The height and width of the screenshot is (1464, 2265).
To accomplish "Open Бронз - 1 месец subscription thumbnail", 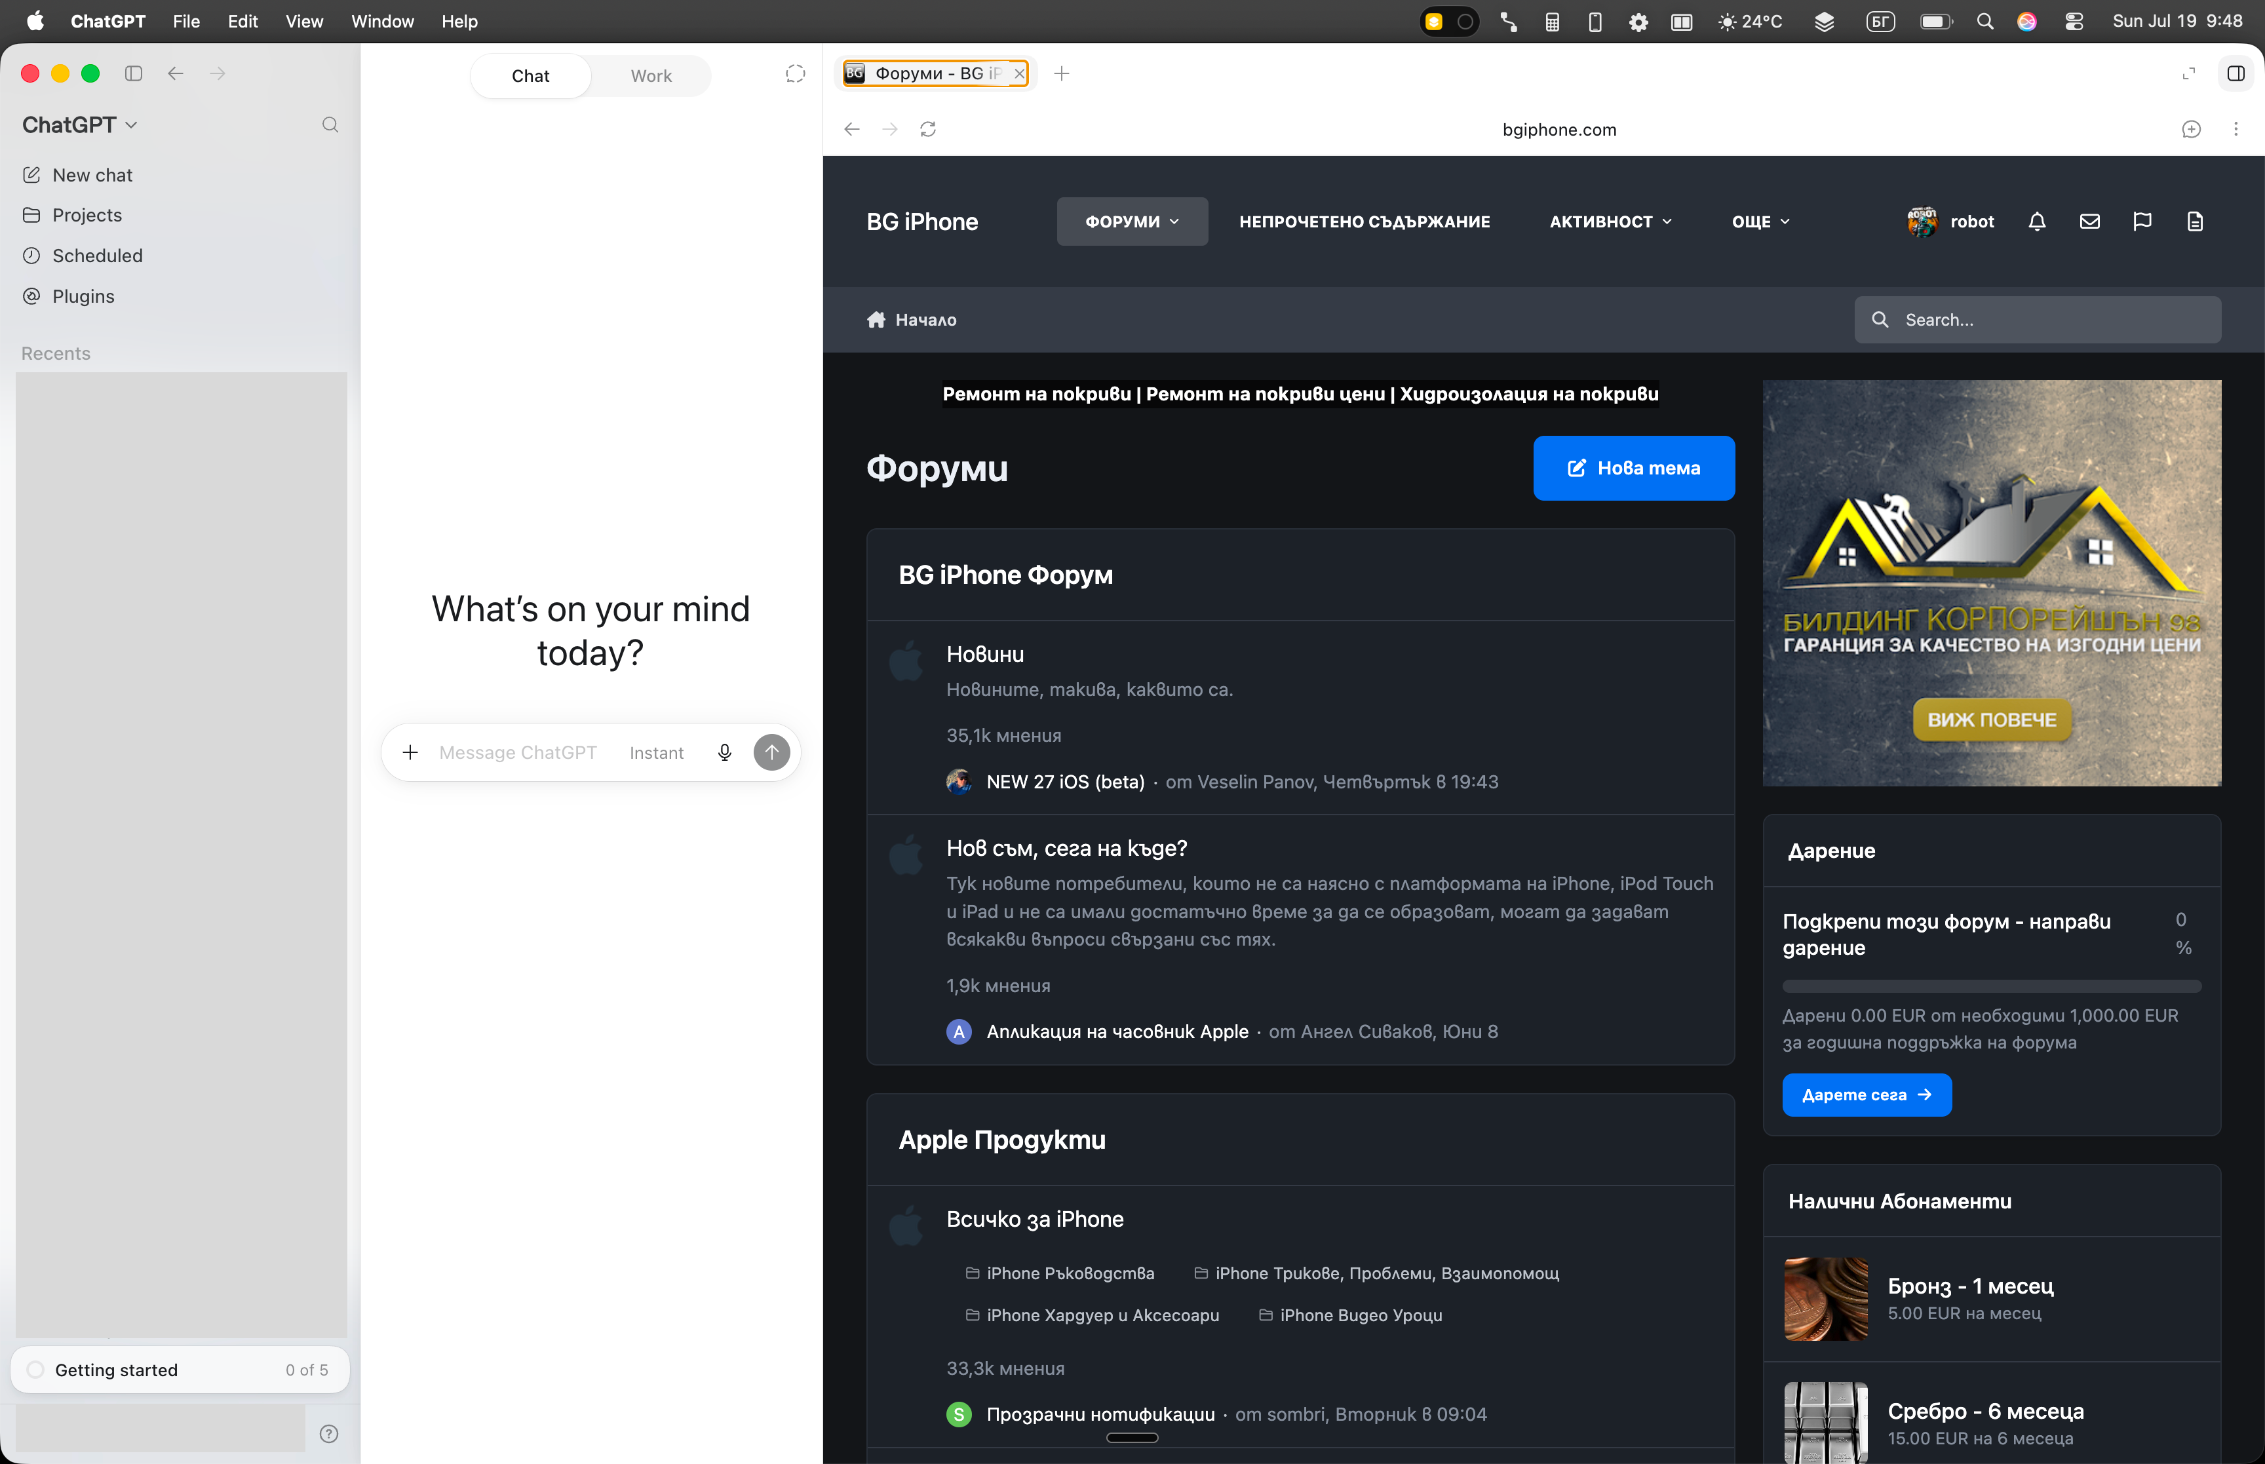I will pyautogui.click(x=1825, y=1299).
